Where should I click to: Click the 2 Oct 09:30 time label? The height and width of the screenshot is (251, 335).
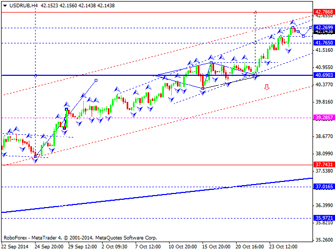tap(114, 247)
